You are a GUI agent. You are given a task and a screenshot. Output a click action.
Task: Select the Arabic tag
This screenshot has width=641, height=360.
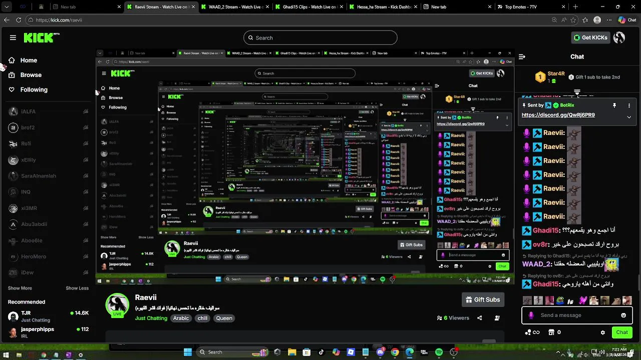[x=181, y=318]
